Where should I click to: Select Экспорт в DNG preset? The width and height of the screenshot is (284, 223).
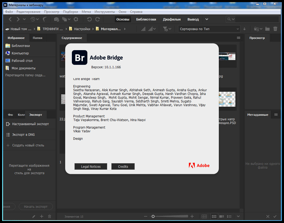(29, 135)
